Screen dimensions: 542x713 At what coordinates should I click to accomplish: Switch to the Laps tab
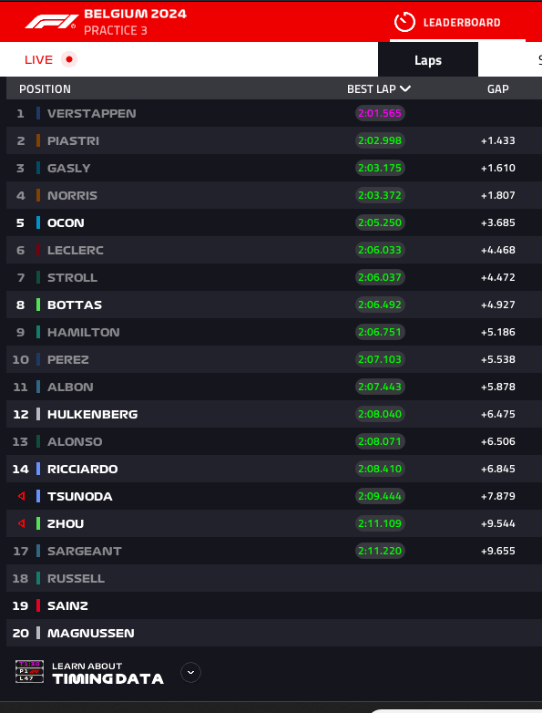coord(428,60)
